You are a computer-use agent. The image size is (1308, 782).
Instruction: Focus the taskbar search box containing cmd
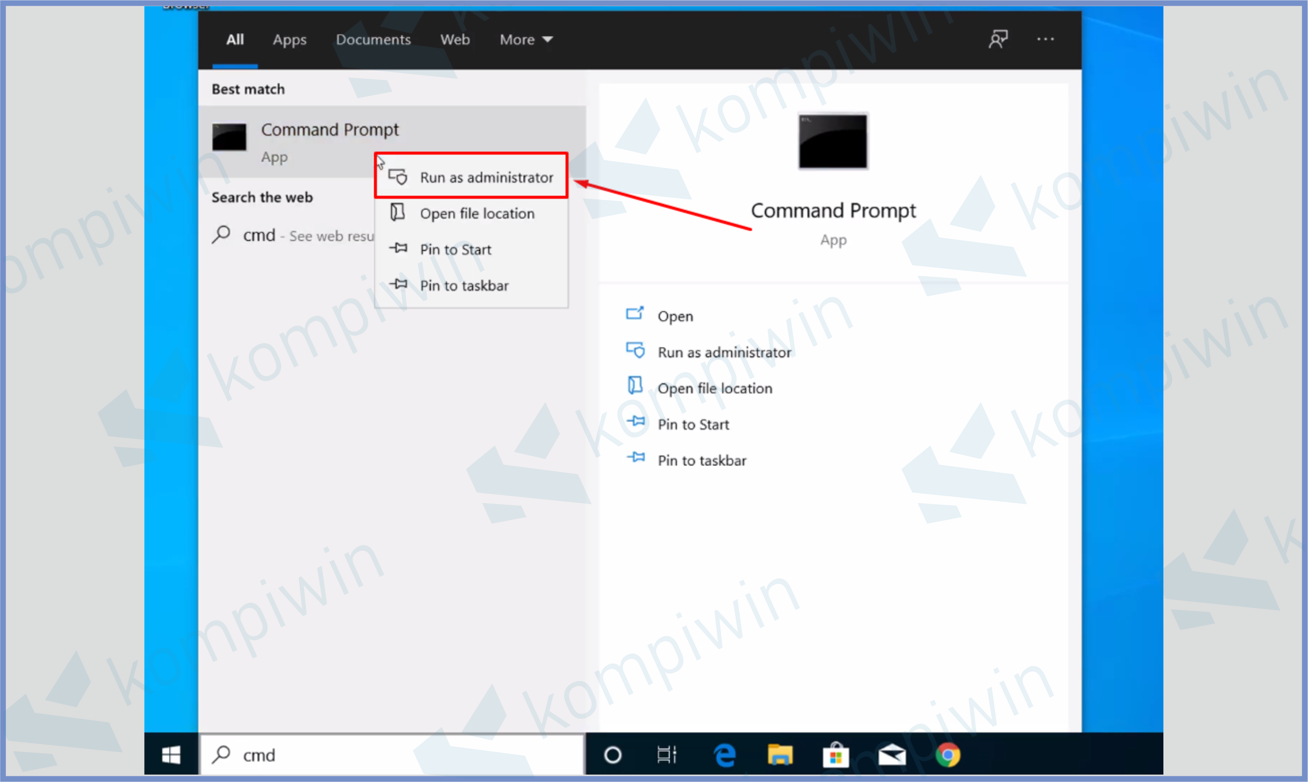(x=393, y=754)
